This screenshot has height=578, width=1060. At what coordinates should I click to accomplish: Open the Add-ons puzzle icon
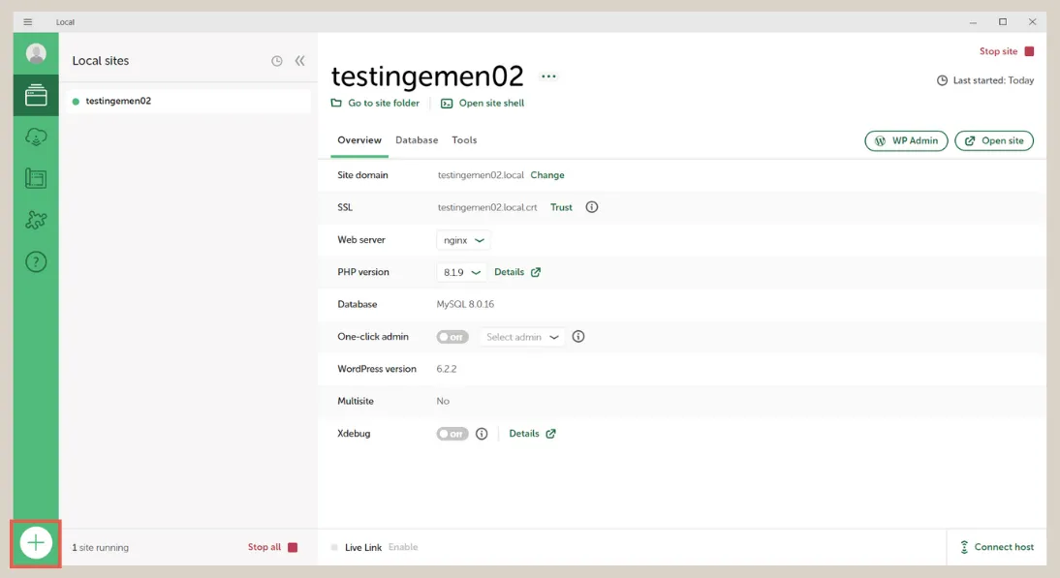36,220
